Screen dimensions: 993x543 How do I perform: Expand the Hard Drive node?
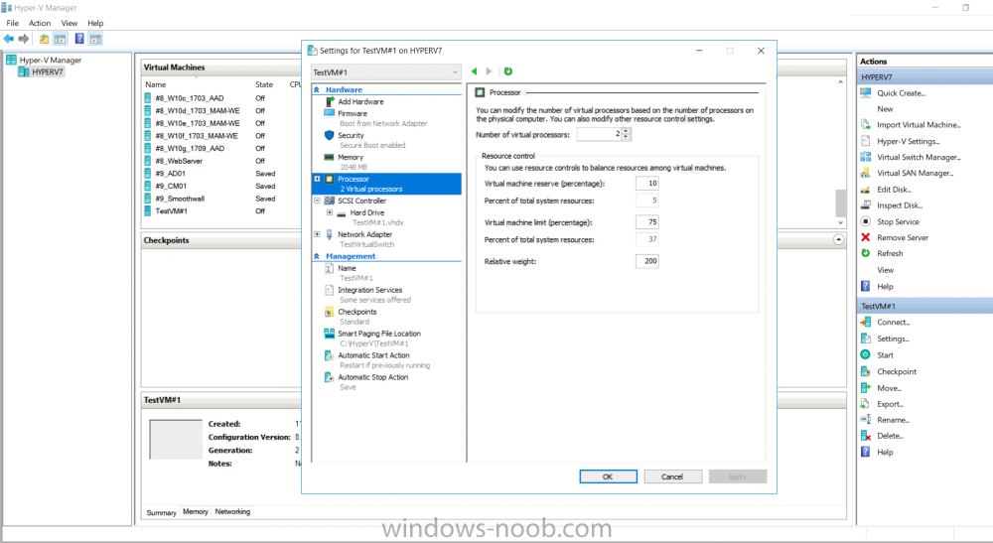coord(330,212)
